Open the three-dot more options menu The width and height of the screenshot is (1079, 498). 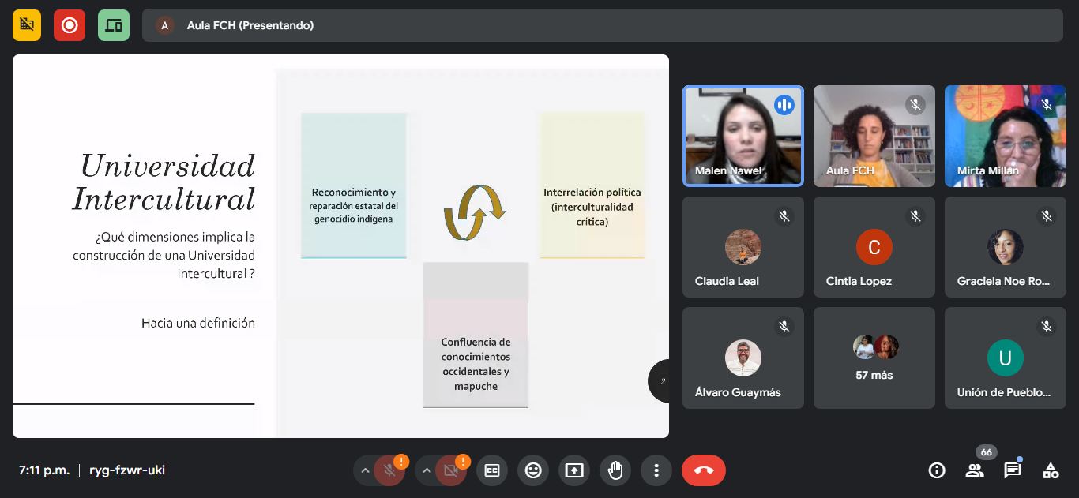(x=656, y=470)
